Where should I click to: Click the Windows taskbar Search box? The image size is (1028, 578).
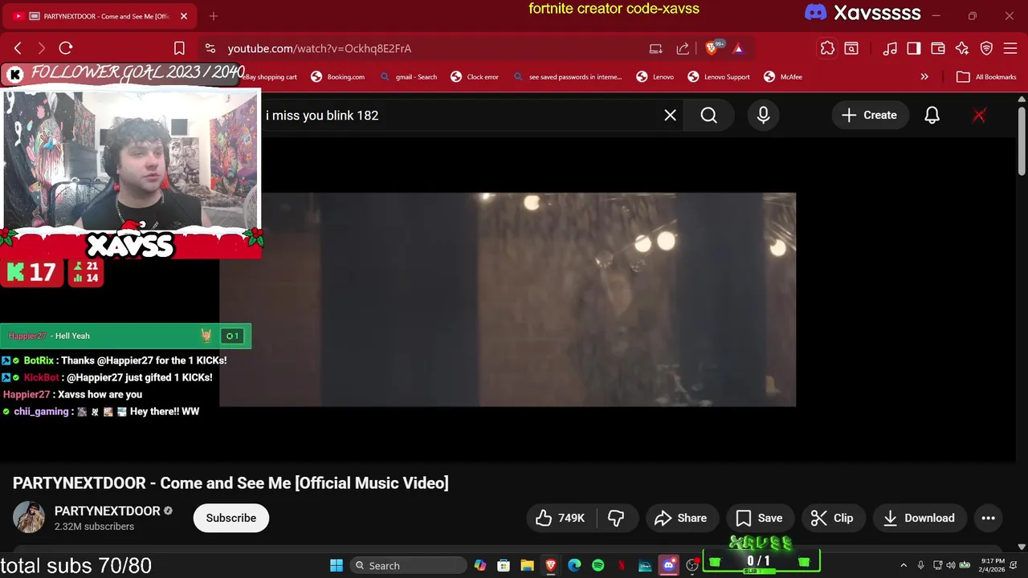pos(409,565)
